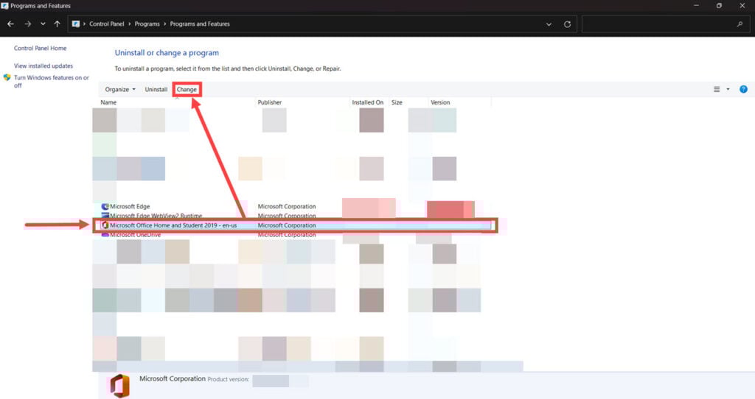Click the shield icon beside Windows features
Screen dimensions: 755x399
(7, 77)
